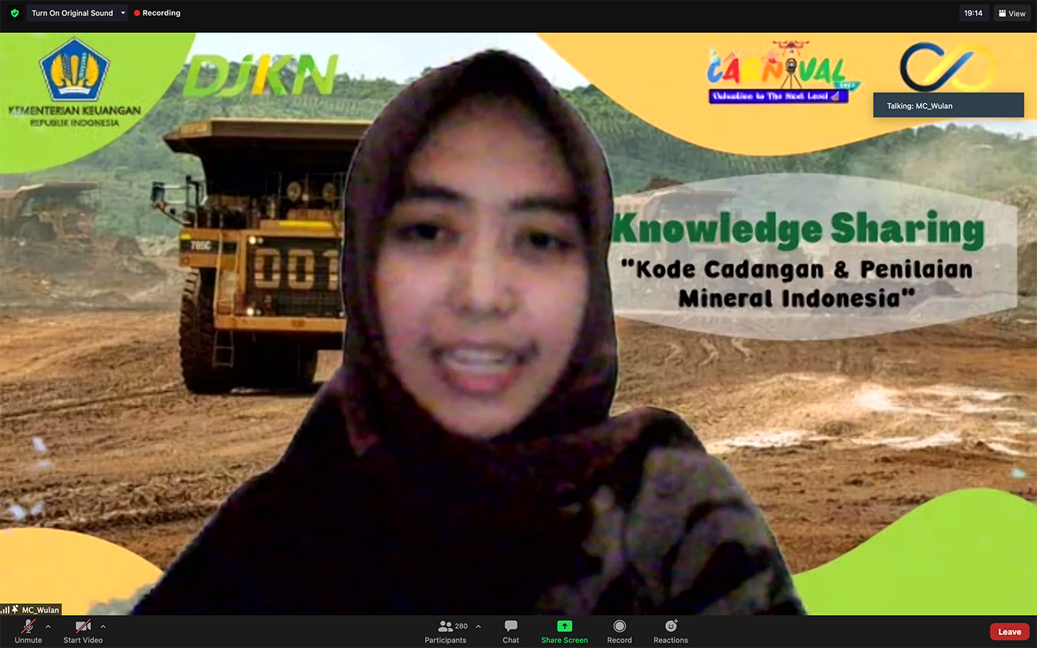Click the red Leave button

pyautogui.click(x=1009, y=632)
